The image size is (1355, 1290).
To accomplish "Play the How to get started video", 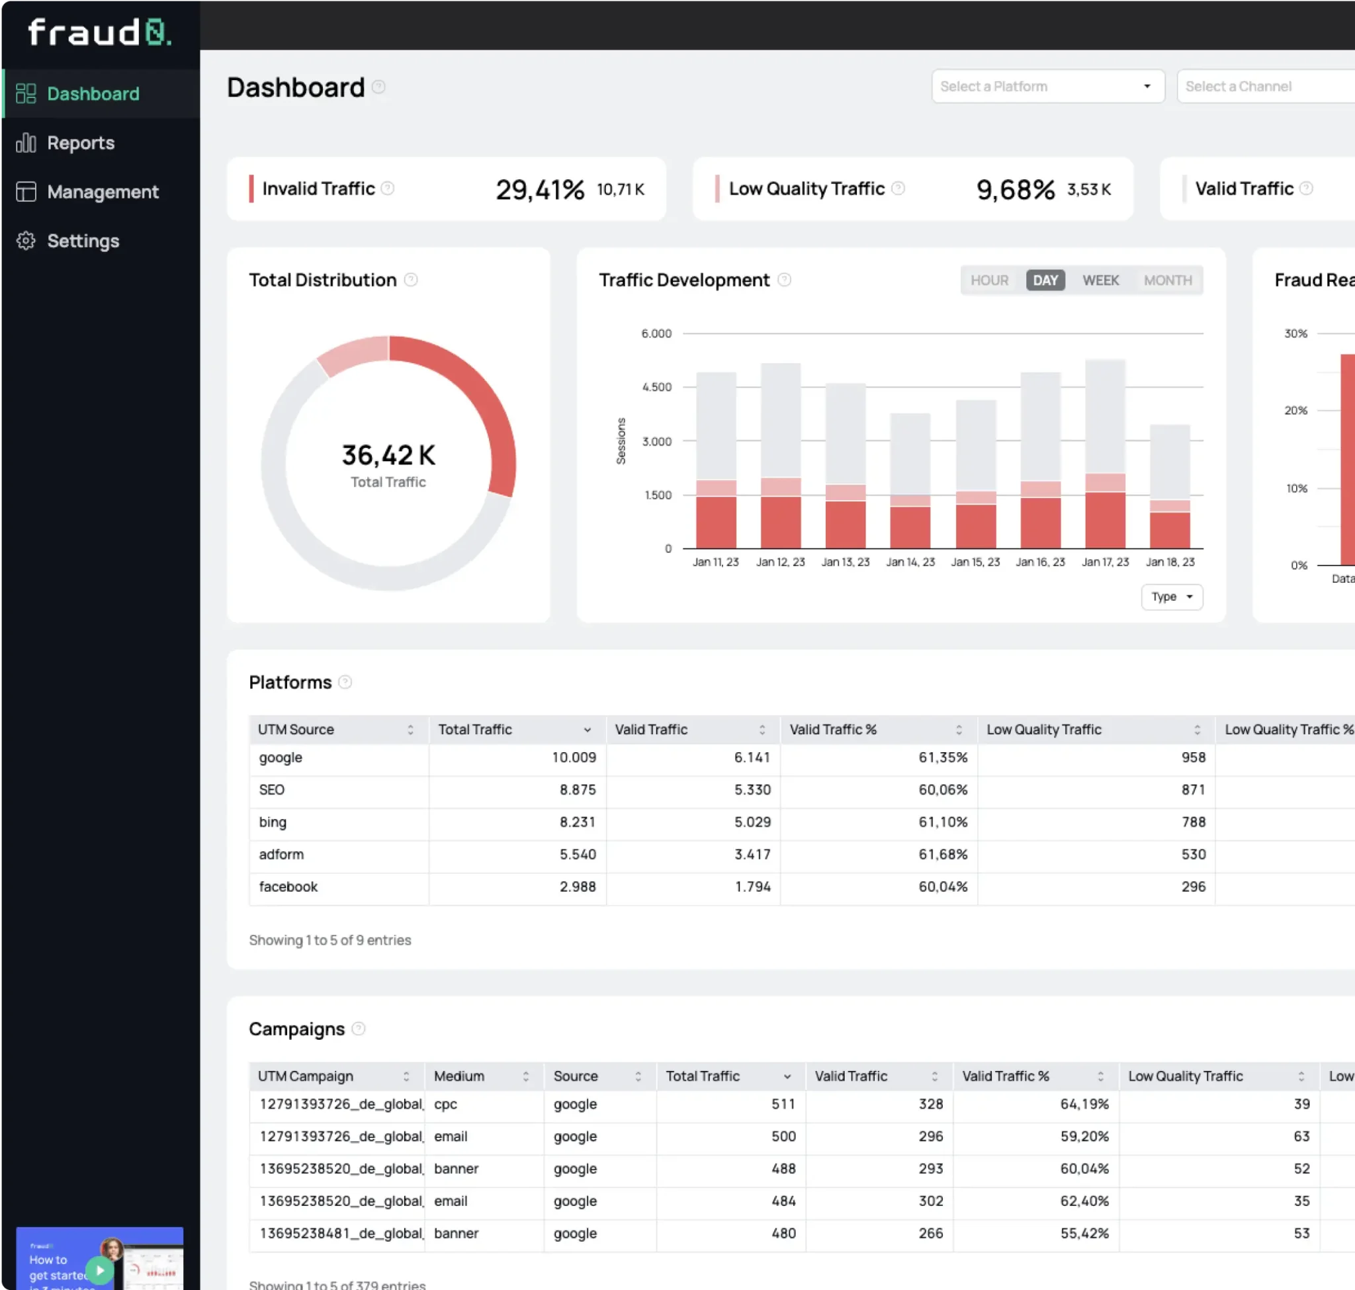I will [x=100, y=1270].
